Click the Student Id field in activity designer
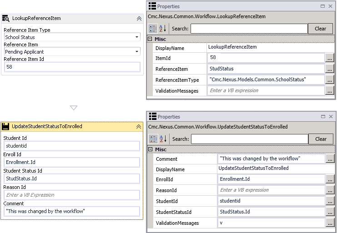The height and width of the screenshot is (233, 337). 72,146
